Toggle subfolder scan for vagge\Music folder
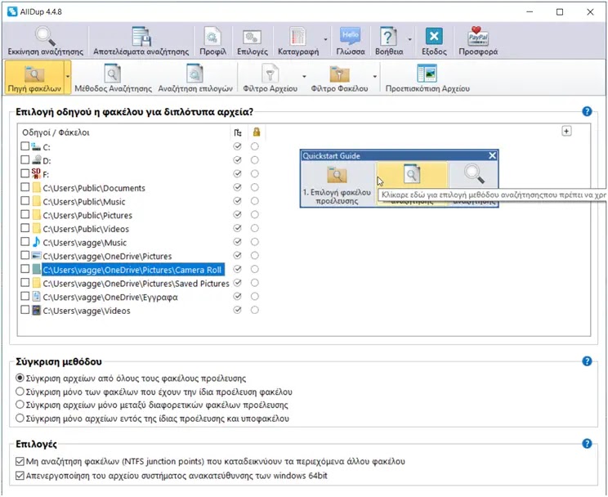 237,242
